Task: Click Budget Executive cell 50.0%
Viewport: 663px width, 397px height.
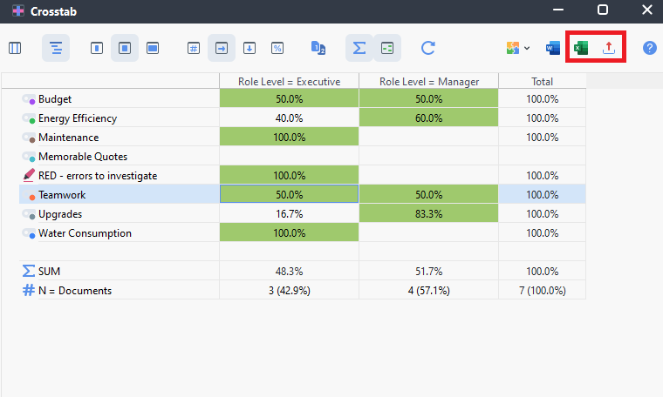Action: tap(290, 99)
